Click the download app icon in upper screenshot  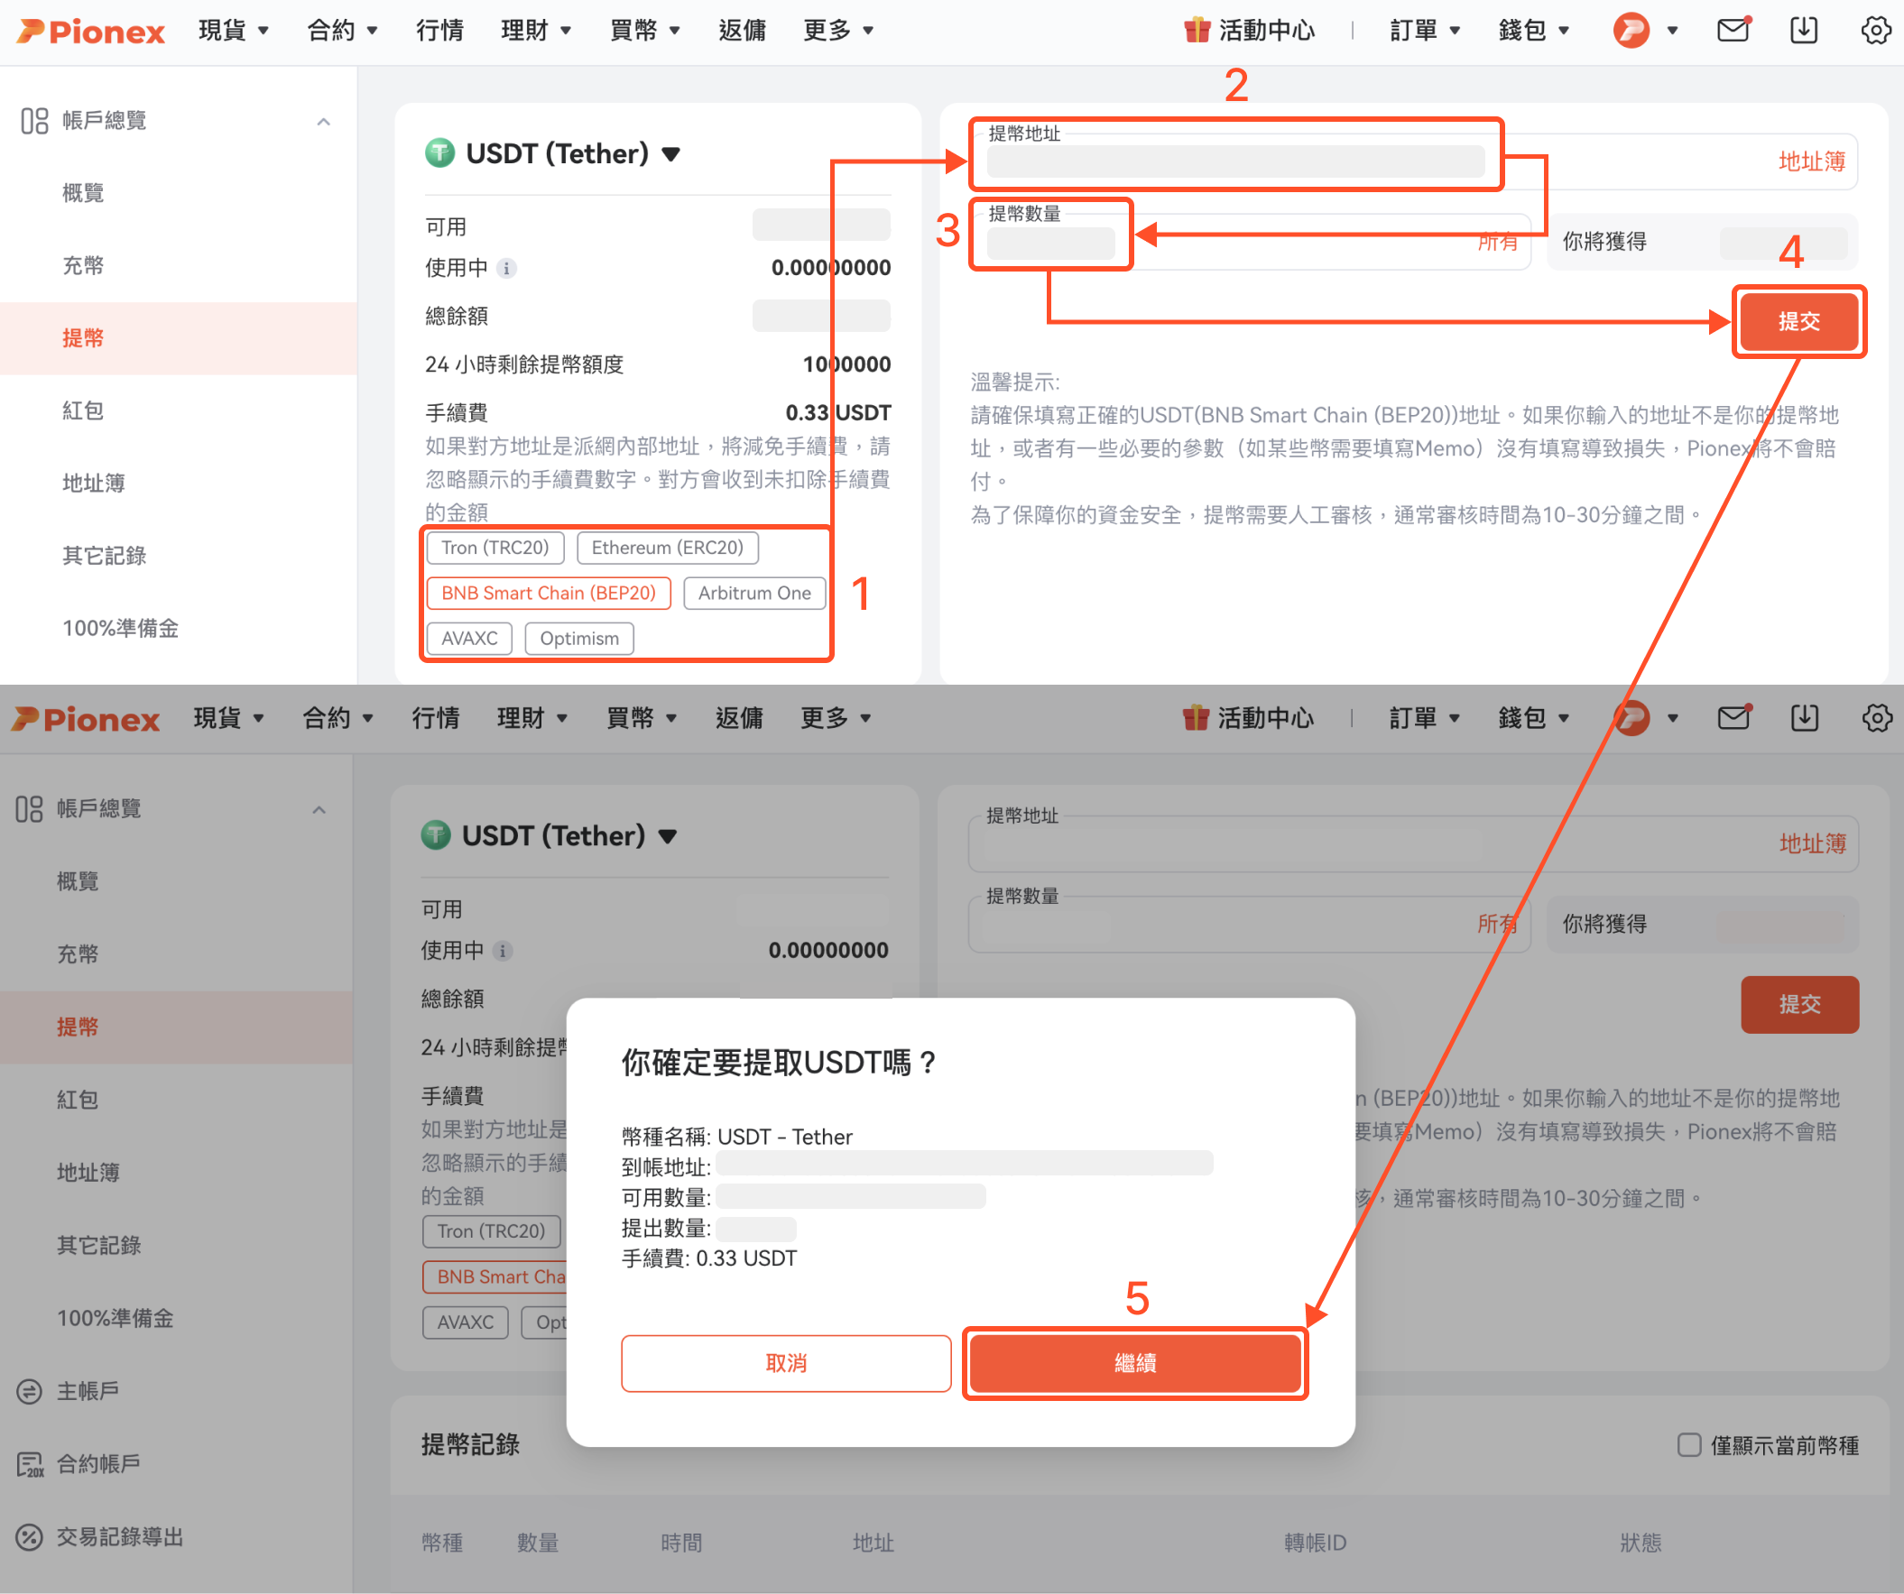tap(1803, 30)
